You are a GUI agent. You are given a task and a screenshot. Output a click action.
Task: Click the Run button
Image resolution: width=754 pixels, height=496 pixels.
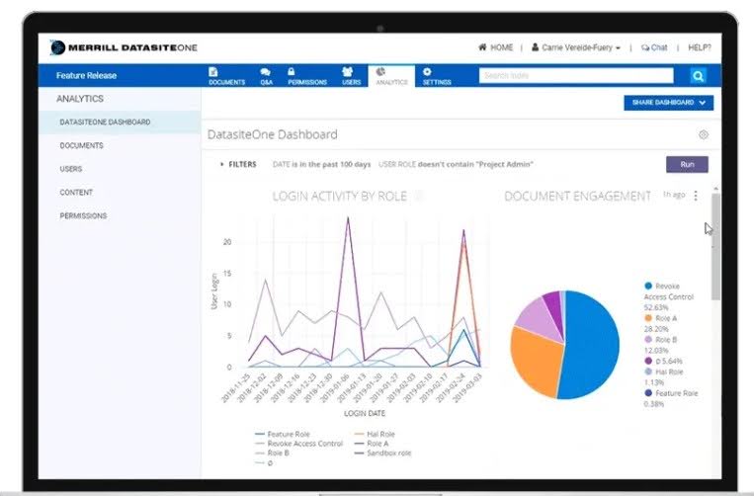tap(687, 164)
